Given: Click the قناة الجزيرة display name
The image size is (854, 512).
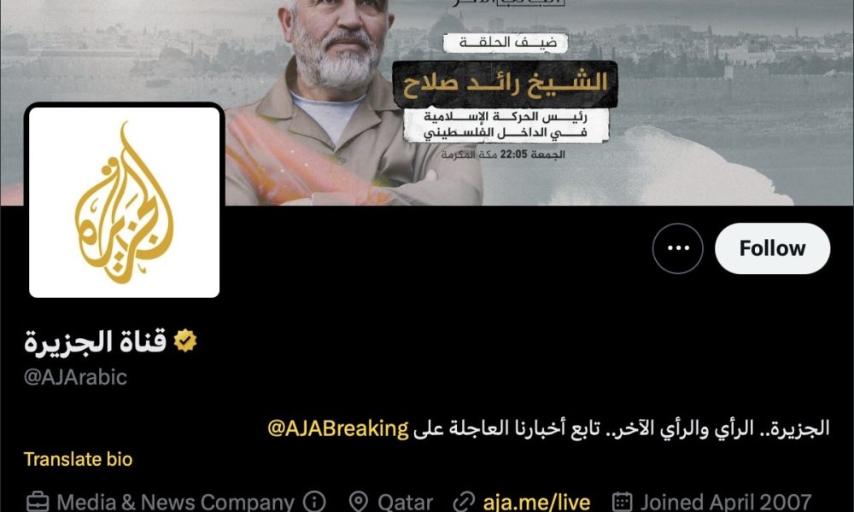Looking at the screenshot, I should tap(95, 341).
